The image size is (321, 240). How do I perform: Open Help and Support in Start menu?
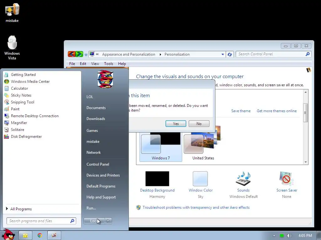tap(101, 197)
